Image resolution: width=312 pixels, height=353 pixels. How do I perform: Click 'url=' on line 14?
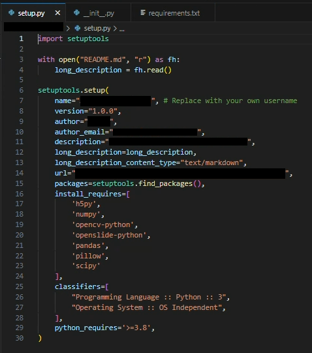[x=63, y=173]
